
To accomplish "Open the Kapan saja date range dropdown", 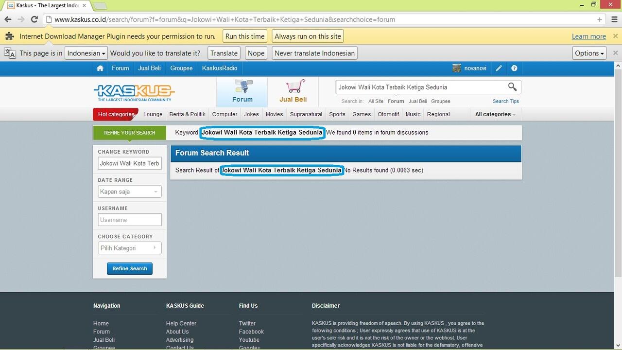I will coord(130,192).
